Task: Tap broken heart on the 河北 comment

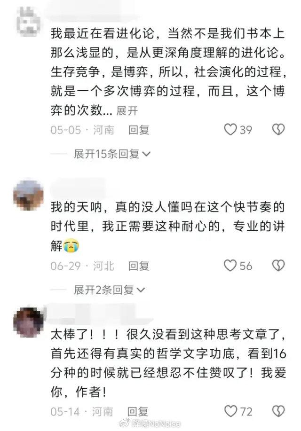Action: click(278, 266)
